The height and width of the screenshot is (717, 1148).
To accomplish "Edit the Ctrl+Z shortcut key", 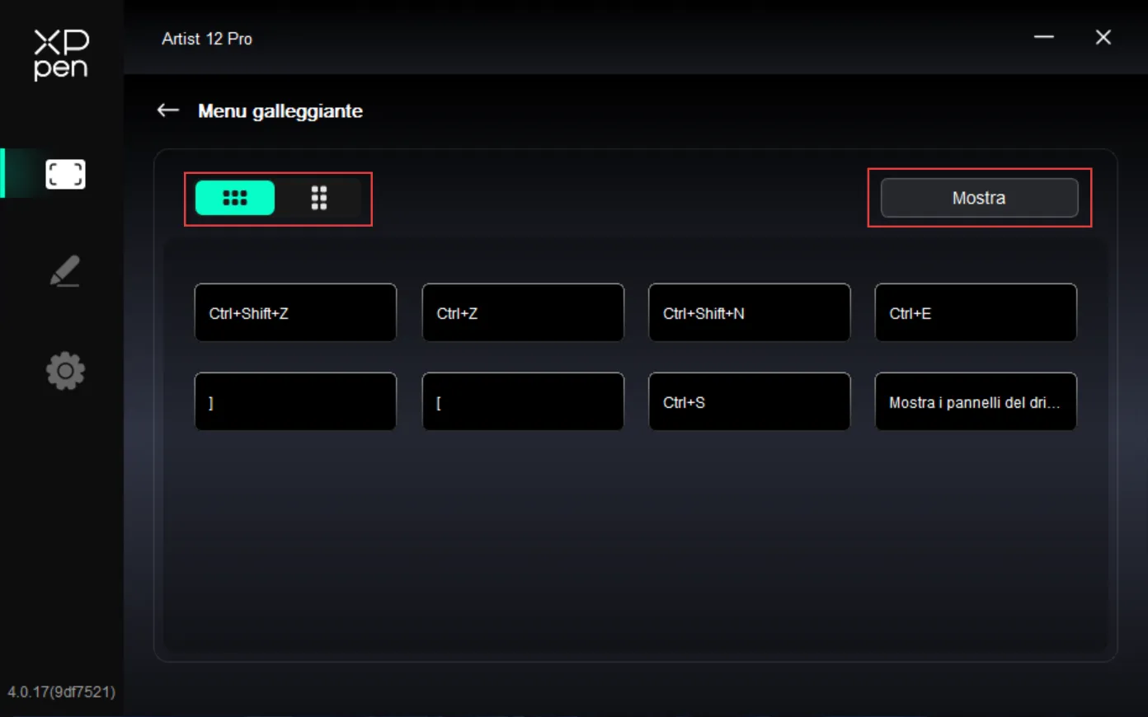I will (x=523, y=312).
